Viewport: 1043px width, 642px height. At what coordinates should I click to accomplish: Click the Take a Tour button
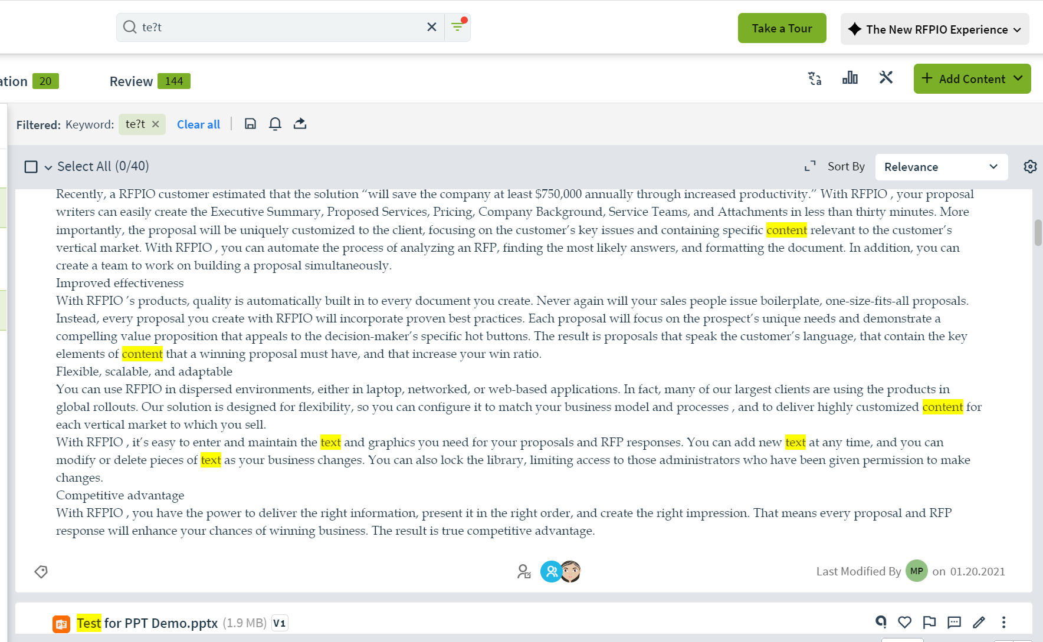782,28
